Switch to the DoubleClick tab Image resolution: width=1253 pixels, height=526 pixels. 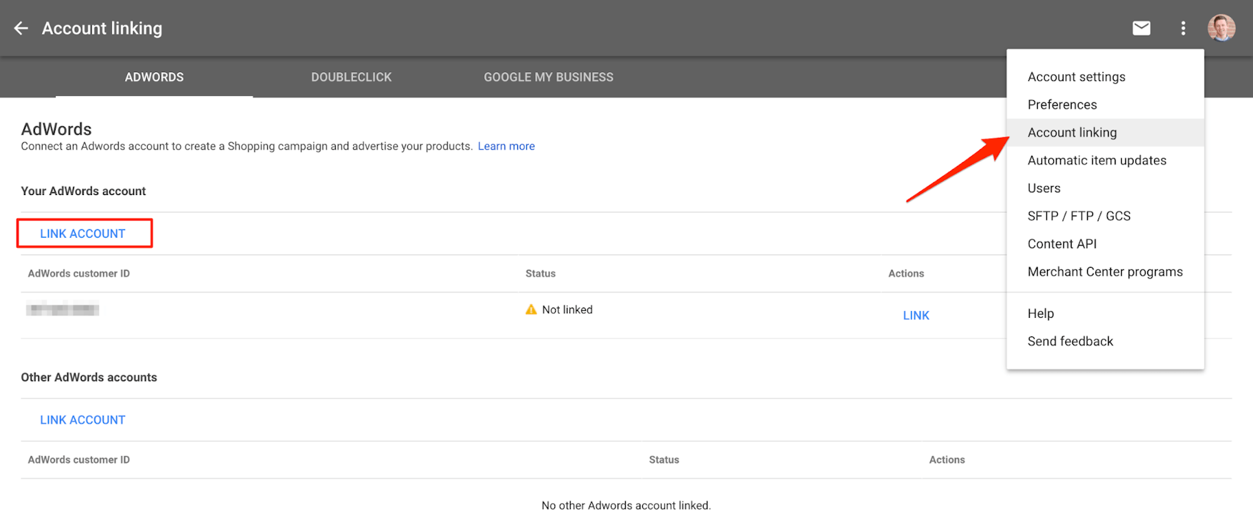pyautogui.click(x=351, y=78)
